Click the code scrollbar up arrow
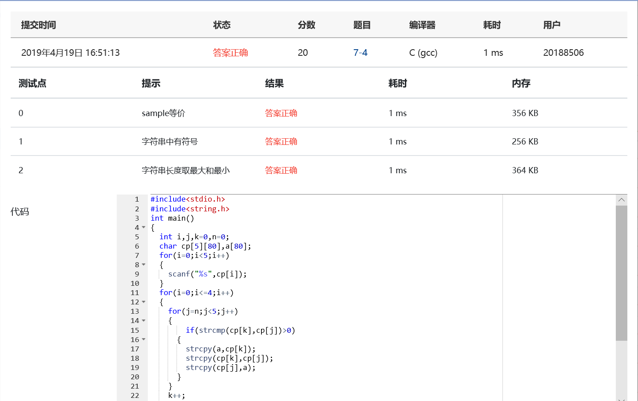Screen dimensions: 638x401 pyautogui.click(x=622, y=200)
